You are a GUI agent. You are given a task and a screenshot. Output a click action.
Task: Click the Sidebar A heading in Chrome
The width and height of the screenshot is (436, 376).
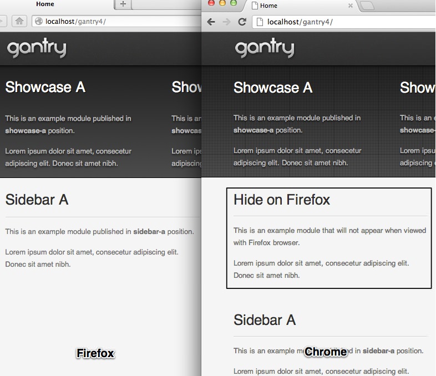point(265,320)
